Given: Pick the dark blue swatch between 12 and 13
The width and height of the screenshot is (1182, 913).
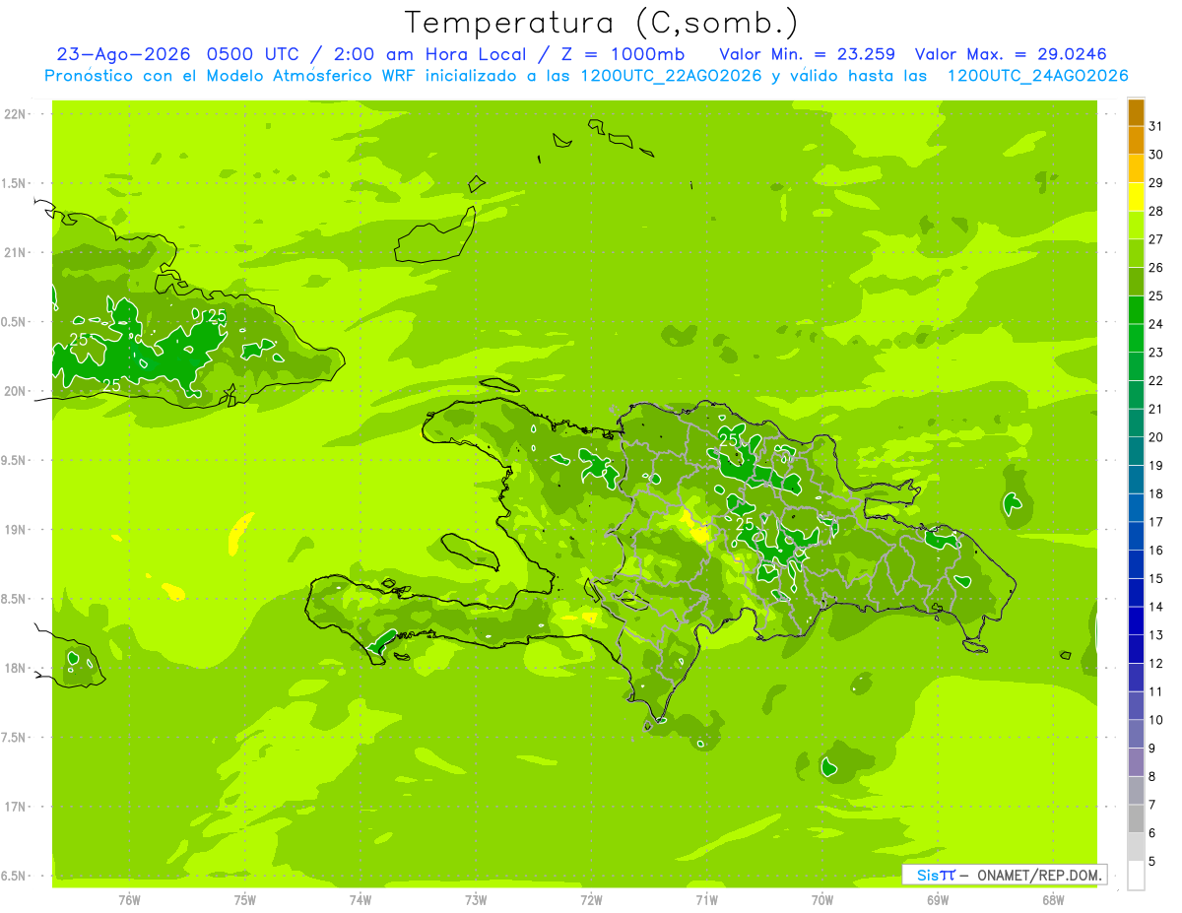Looking at the screenshot, I should [1136, 649].
